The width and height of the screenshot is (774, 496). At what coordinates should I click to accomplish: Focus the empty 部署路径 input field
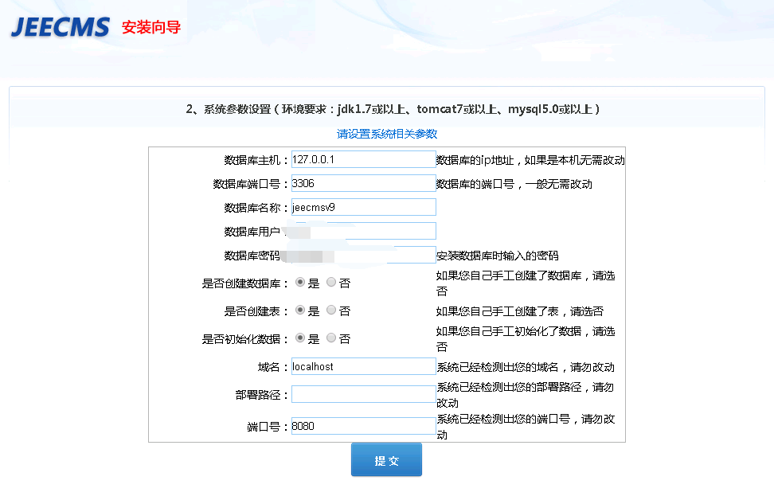coord(364,394)
